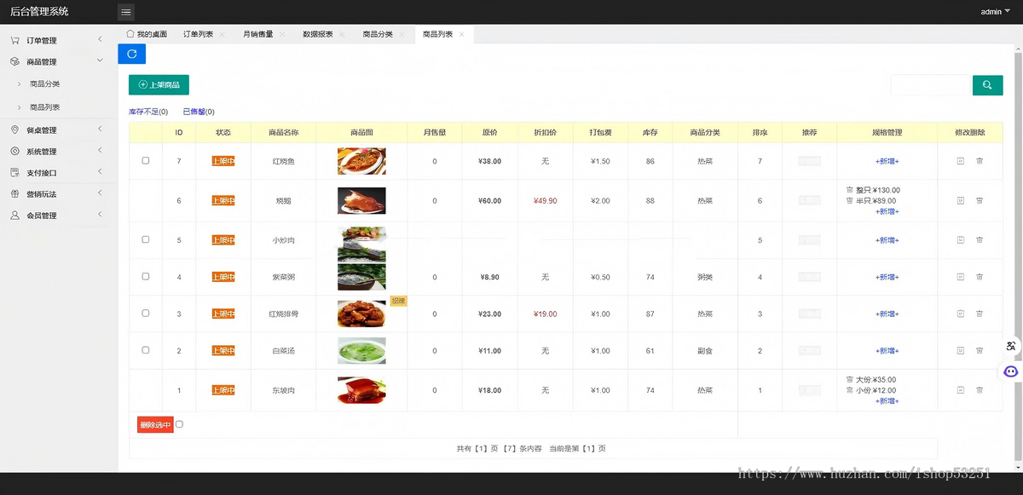The width and height of the screenshot is (1023, 495).
Task: Remove the 整只 ¥130.00 spec via trash icon
Action: click(x=849, y=190)
